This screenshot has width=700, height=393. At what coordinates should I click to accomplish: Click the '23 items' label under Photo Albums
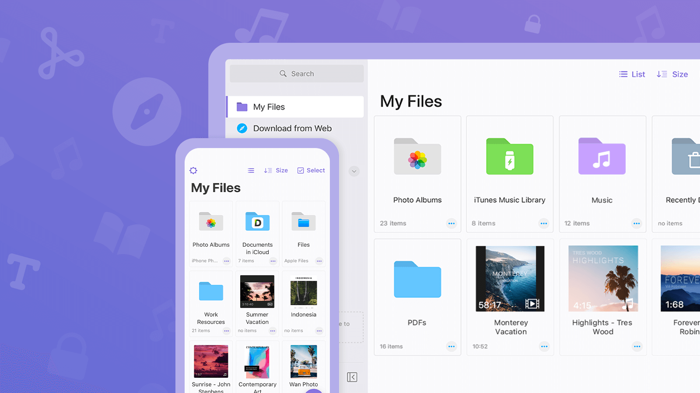tap(393, 224)
